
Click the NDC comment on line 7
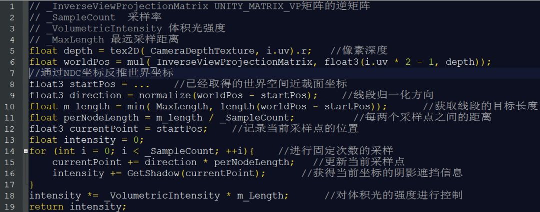(x=101, y=73)
